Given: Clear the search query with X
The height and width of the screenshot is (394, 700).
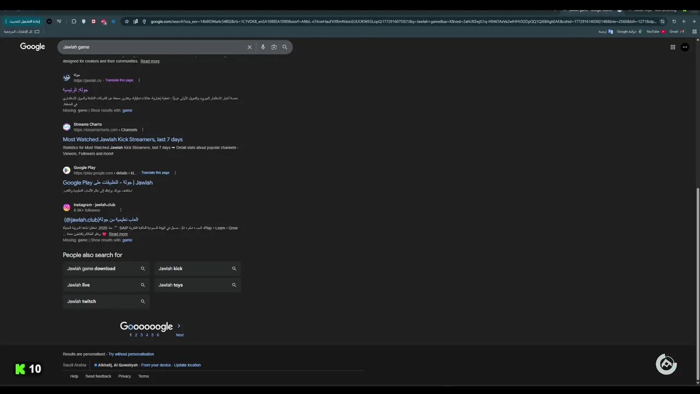Looking at the screenshot, I should pos(249,47).
